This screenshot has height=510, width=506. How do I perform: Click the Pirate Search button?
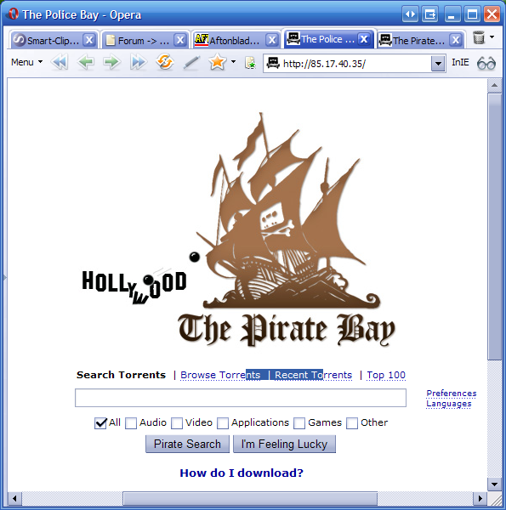(x=187, y=444)
